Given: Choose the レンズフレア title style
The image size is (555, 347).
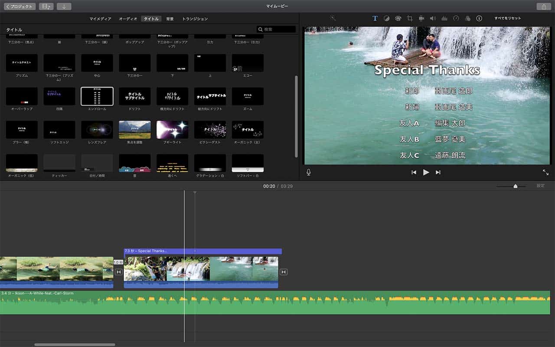Looking at the screenshot, I should coord(97,130).
